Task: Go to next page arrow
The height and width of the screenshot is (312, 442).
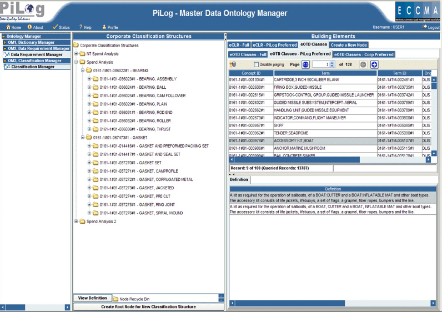Action: (x=374, y=64)
